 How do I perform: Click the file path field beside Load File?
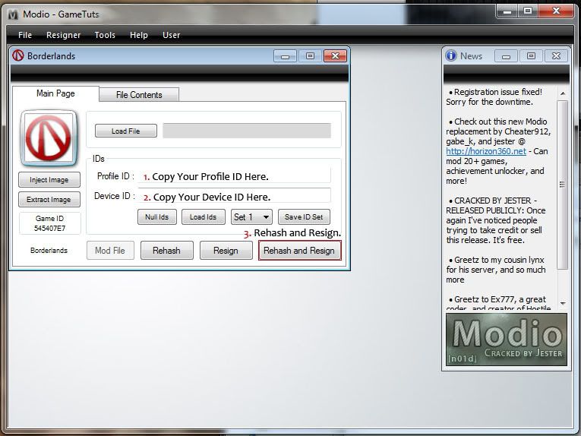247,131
